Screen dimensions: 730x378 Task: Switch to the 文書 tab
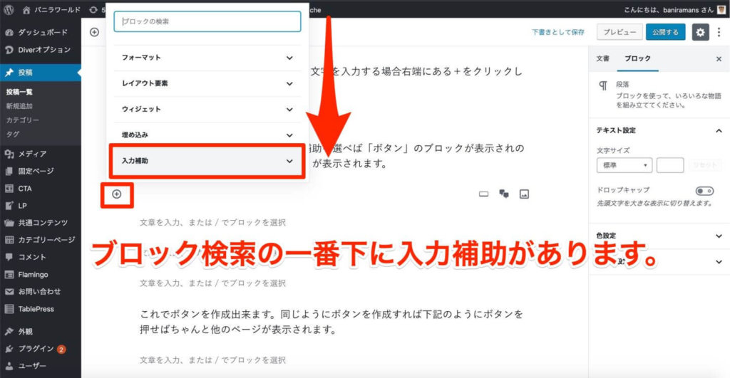tap(603, 58)
